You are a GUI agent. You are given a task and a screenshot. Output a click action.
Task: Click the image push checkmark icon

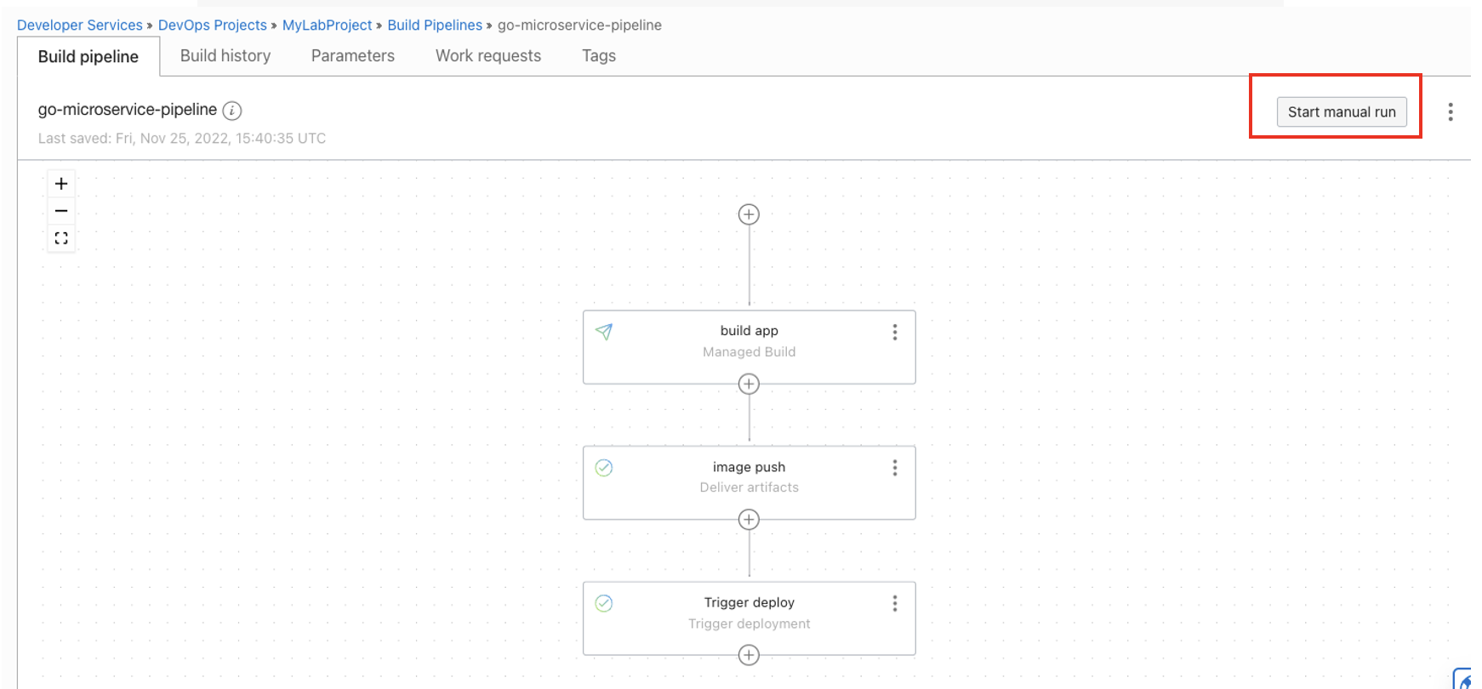[604, 467]
